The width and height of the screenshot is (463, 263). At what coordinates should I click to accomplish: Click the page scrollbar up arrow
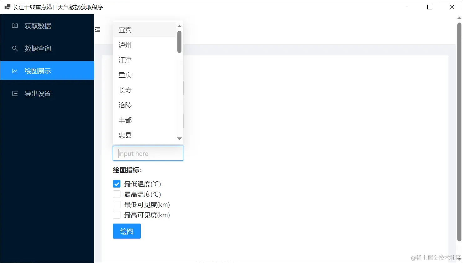click(x=459, y=18)
